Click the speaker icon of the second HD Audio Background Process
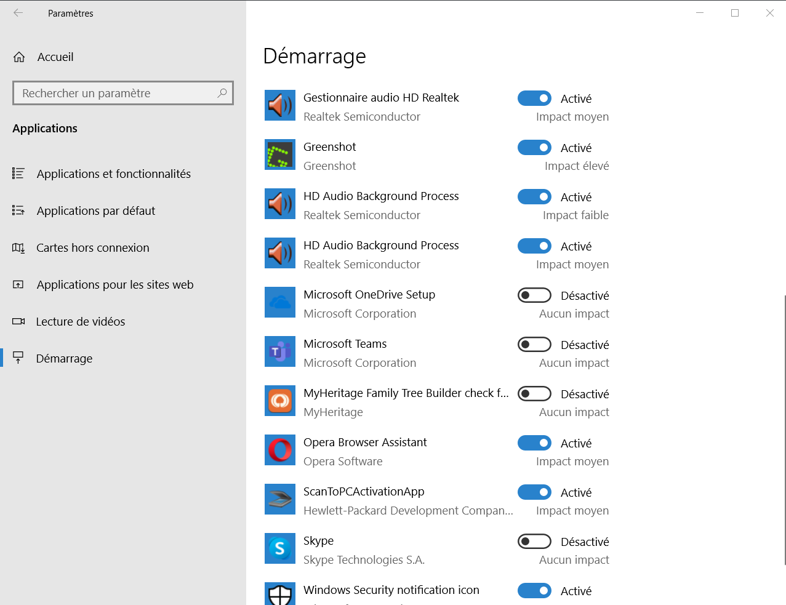 (x=280, y=253)
